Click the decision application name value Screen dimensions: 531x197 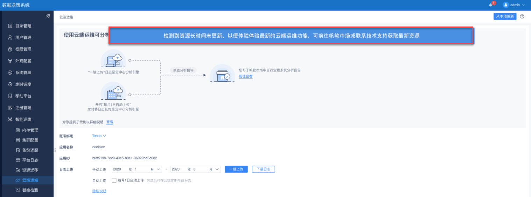coord(99,147)
